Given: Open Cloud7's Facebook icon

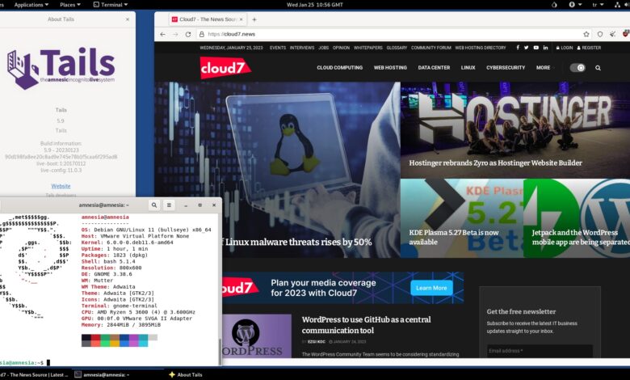Looking at the screenshot, I should [x=518, y=48].
